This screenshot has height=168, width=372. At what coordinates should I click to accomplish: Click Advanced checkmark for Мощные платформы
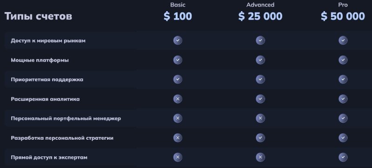pos(260,60)
